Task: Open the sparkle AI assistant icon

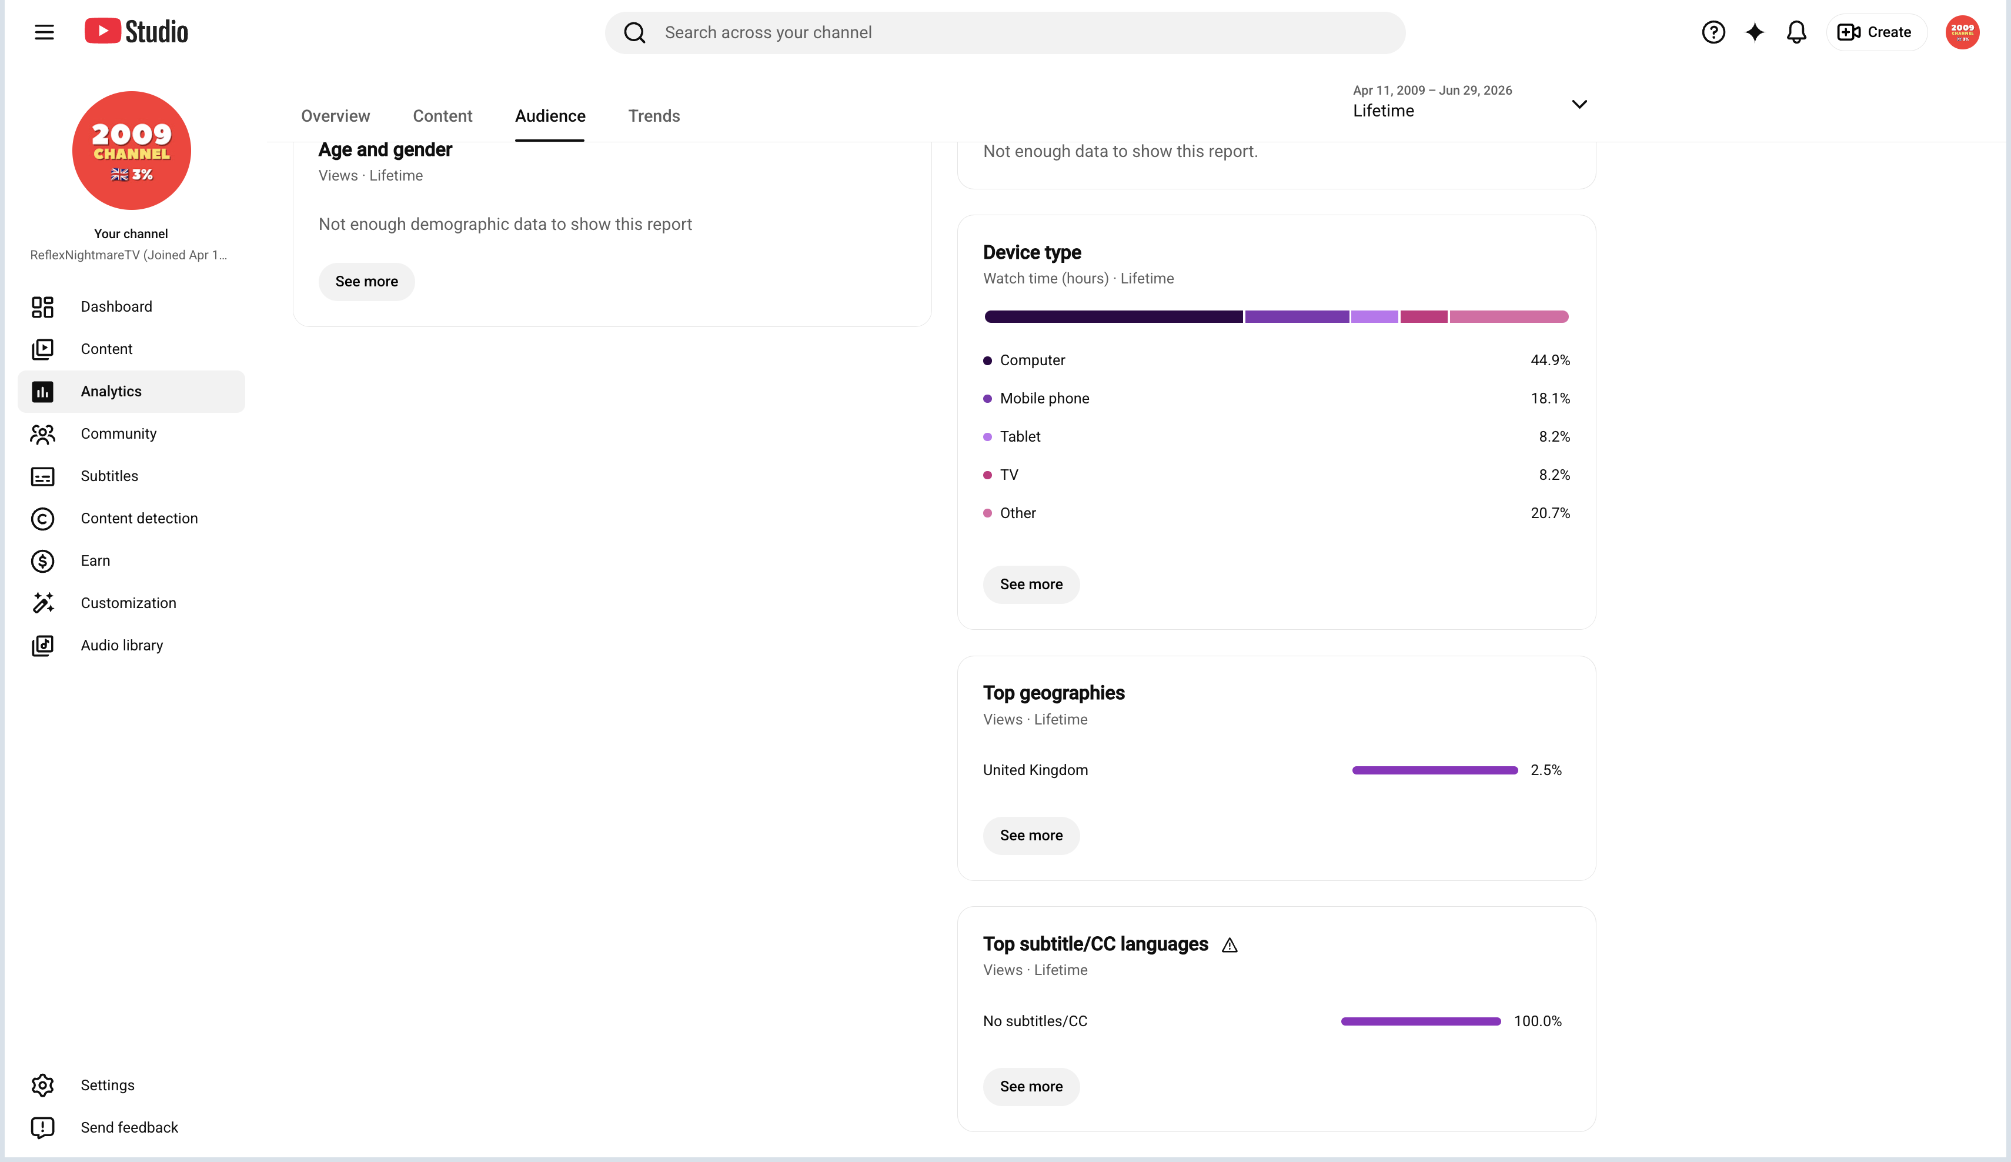Action: [1754, 32]
